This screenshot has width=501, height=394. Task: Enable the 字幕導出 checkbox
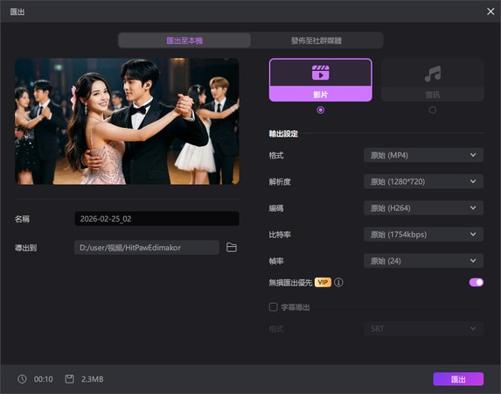point(273,307)
